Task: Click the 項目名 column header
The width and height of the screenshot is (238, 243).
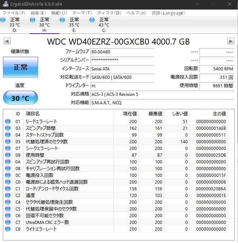Action: [x=68, y=114]
